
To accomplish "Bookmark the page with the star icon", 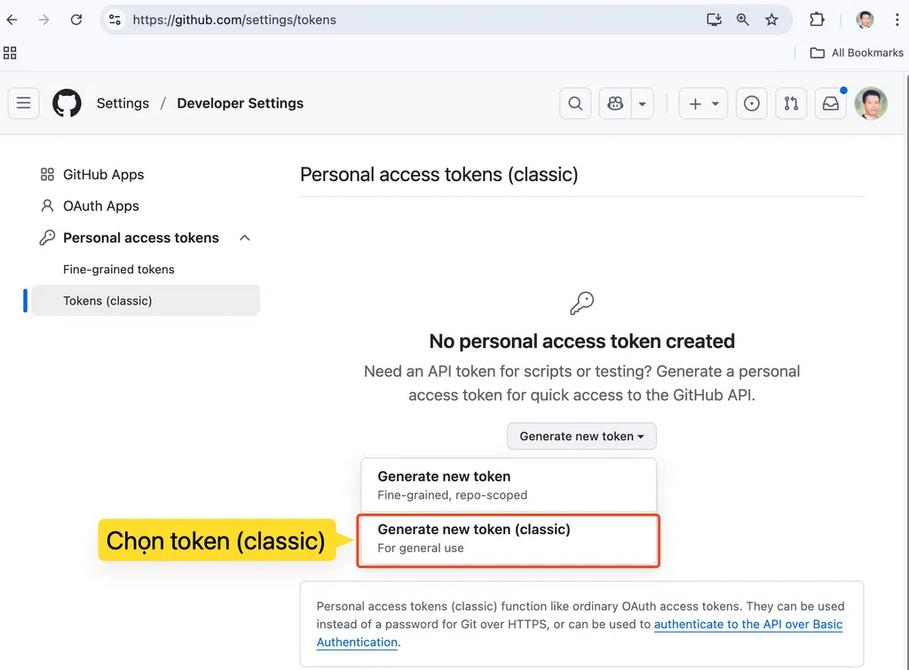I will point(771,19).
